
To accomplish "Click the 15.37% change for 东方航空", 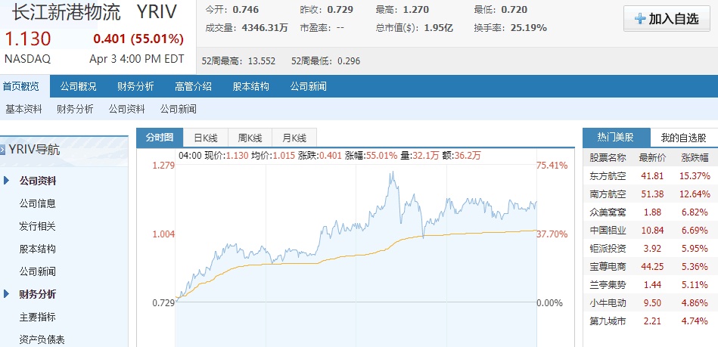I will coord(695,176).
